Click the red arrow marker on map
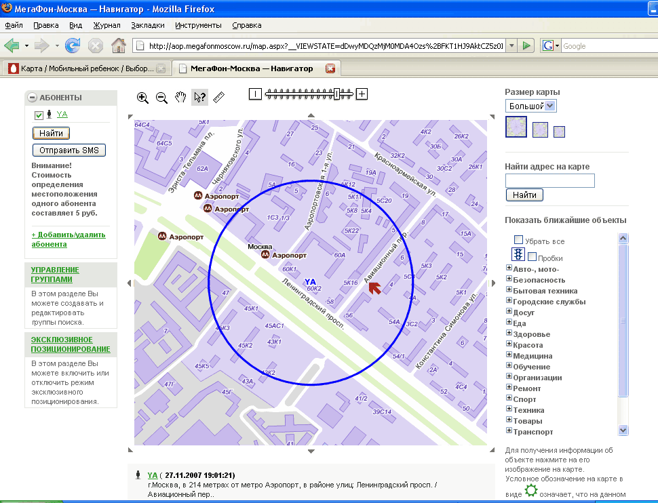Screen dimensions: 658x503 pos(374,288)
